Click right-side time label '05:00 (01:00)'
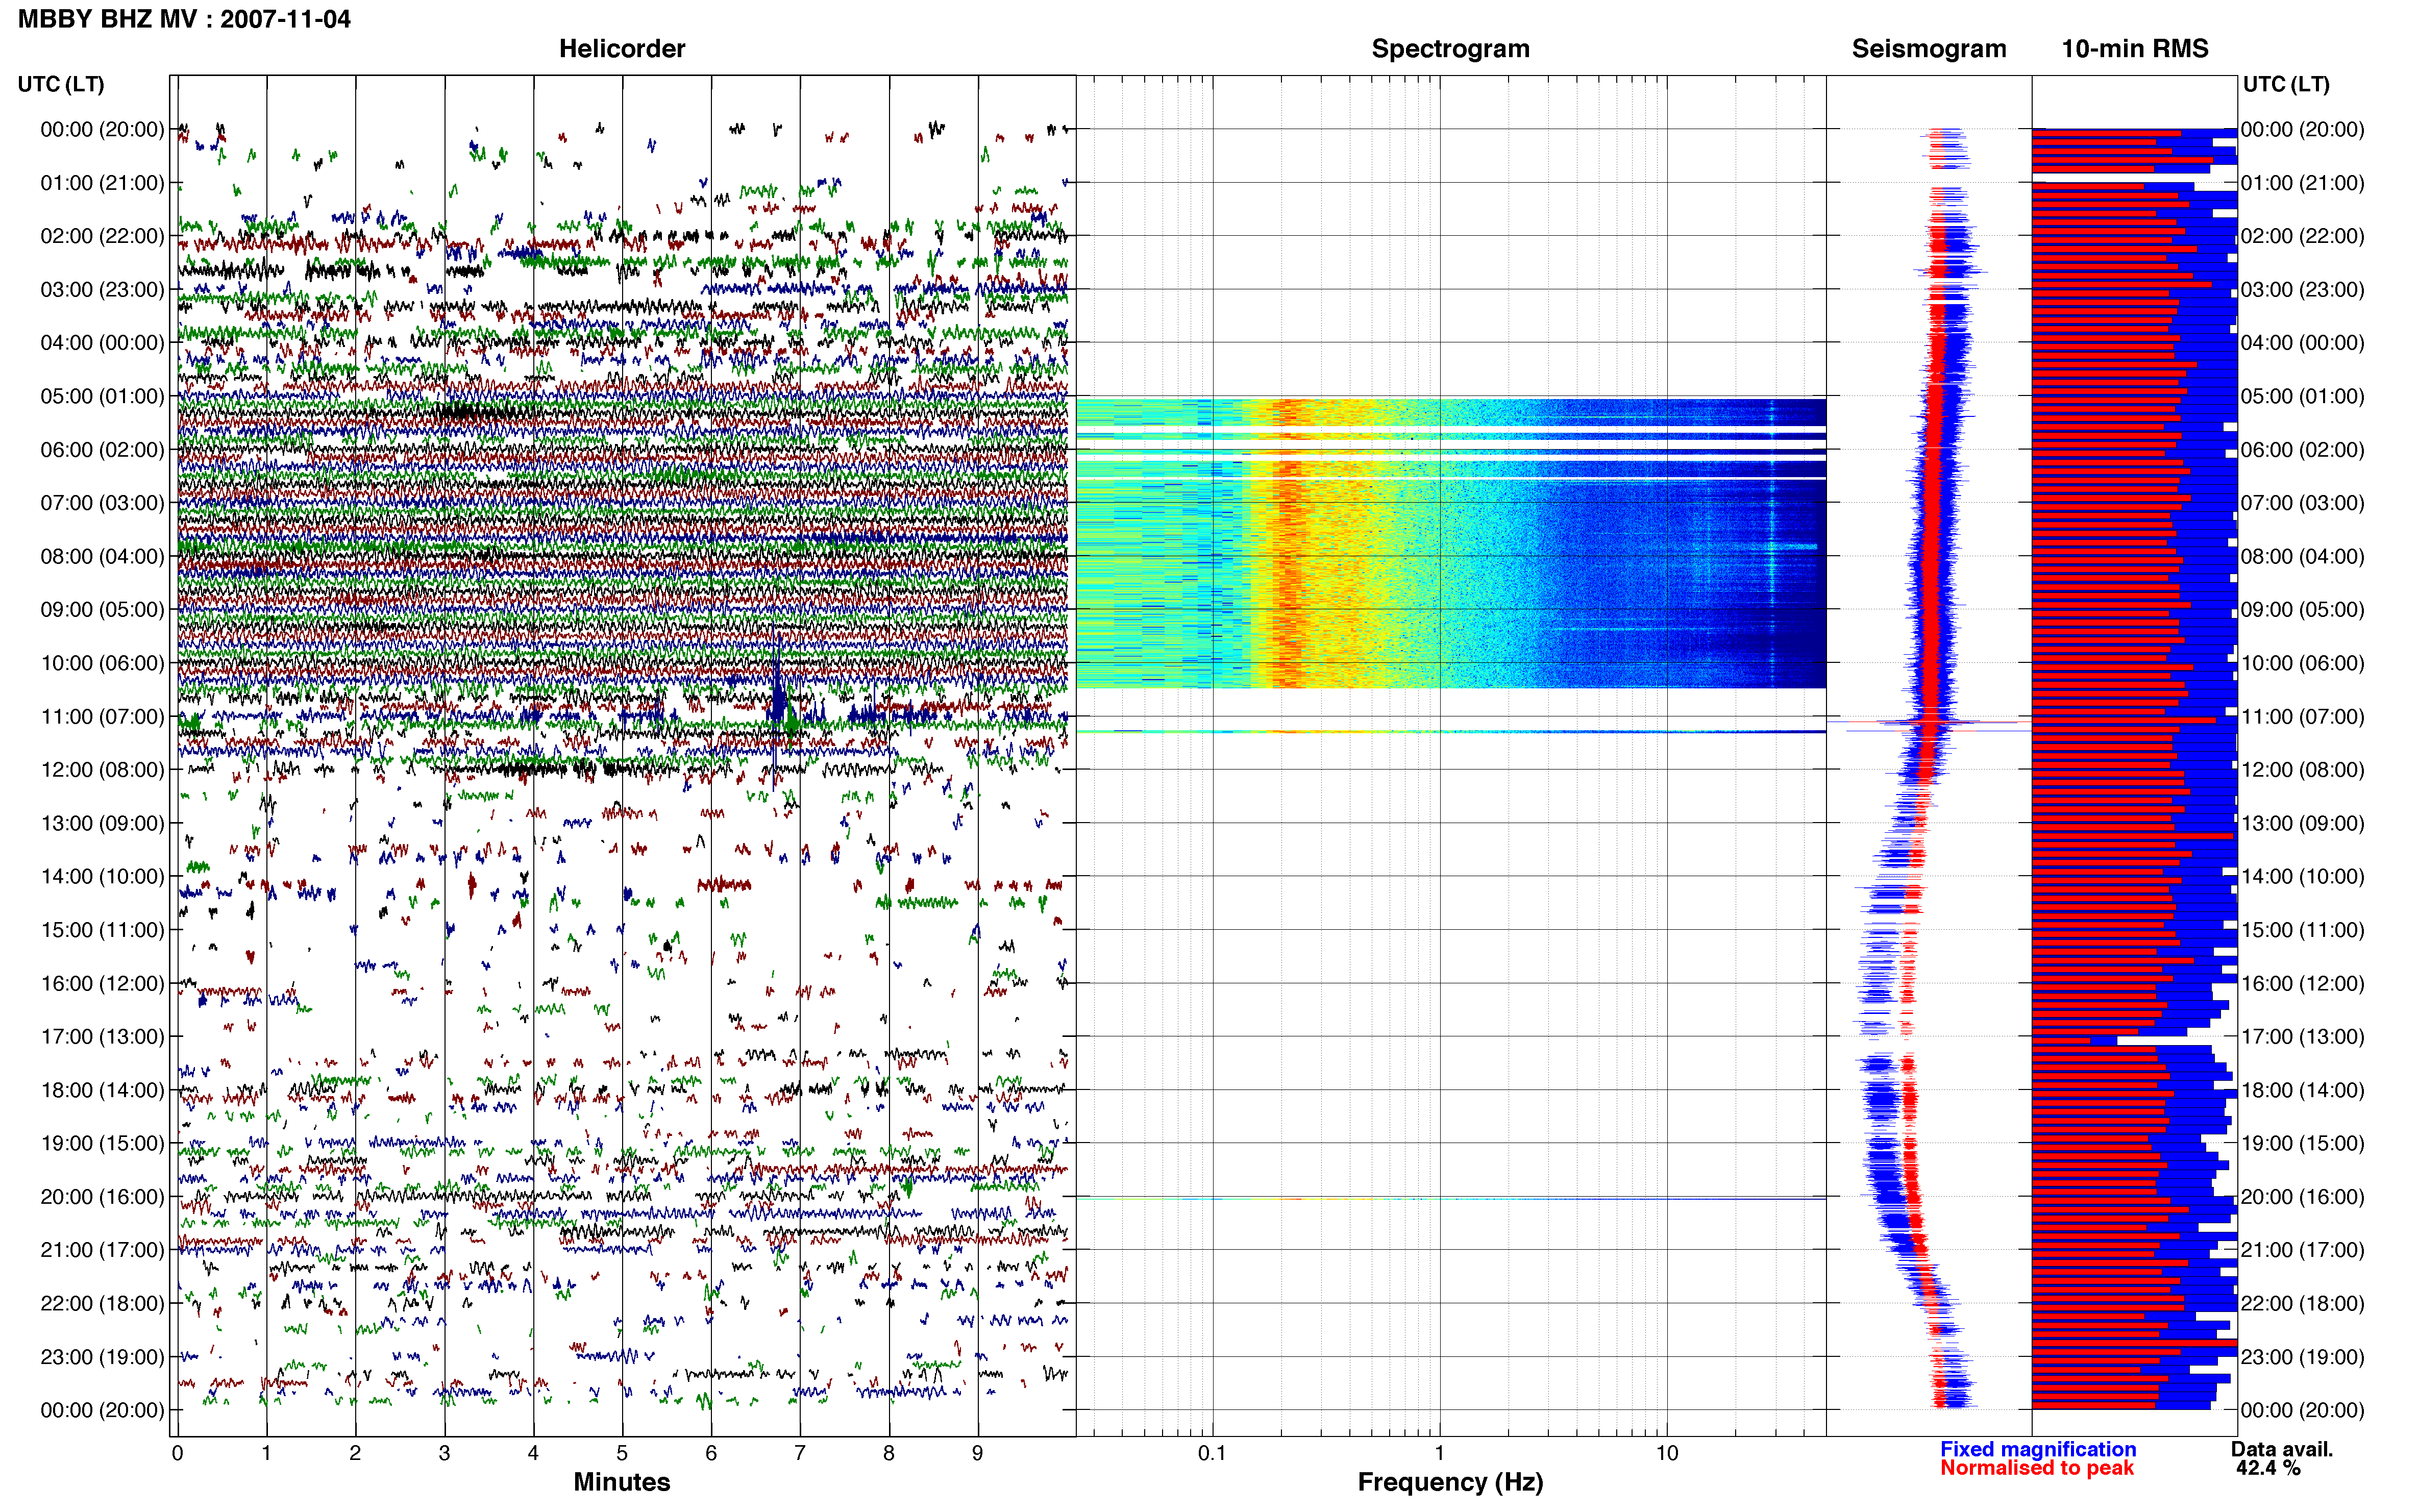This screenshot has width=2419, height=1512. pos(2303,396)
